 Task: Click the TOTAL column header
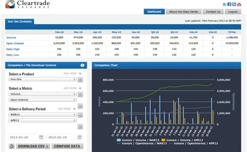click(x=232, y=32)
